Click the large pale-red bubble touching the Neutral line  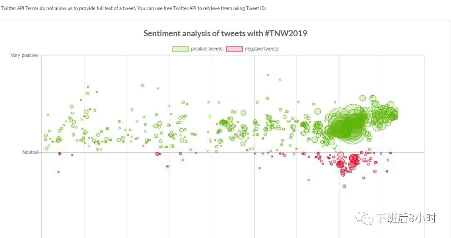[341, 155]
